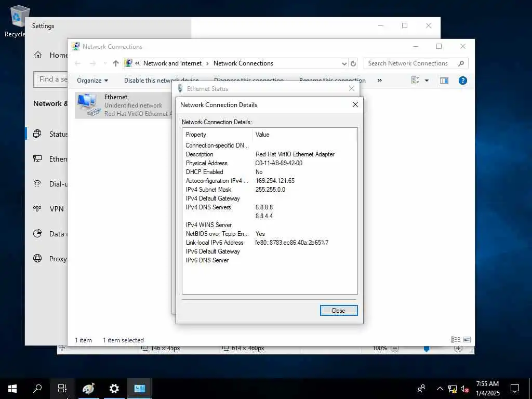Screen dimensions: 532x399
Task: Select the DHCP Enabled row
Action: 270,172
